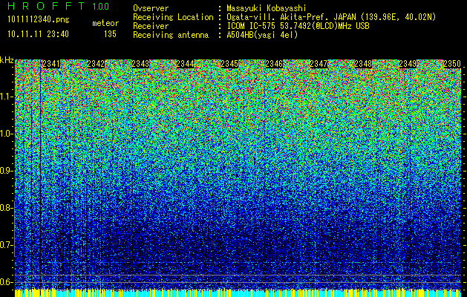Click the Receiver field label
The image size is (467, 297).
pos(151,26)
